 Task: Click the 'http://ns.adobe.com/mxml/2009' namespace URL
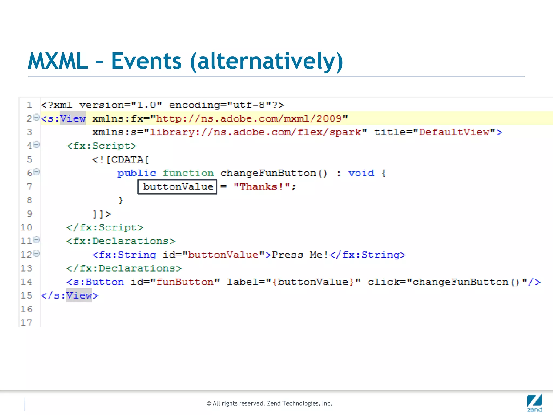[249, 119]
